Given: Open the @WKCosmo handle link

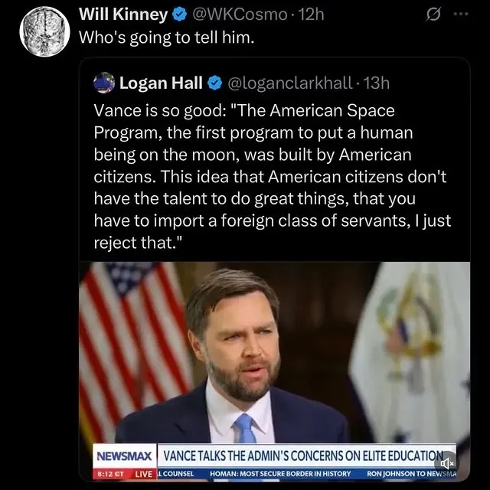Looking at the screenshot, I should [240, 15].
